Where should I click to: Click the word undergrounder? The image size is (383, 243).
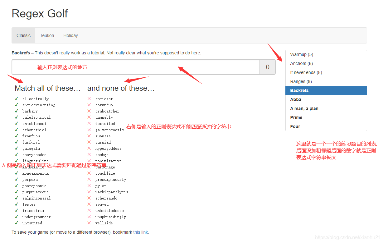(36, 217)
